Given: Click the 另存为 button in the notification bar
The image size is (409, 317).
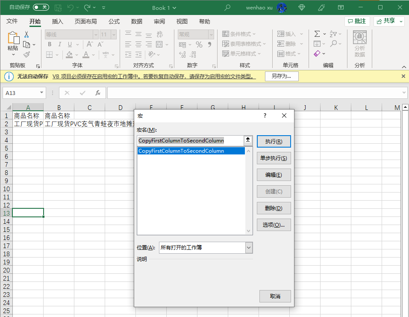Looking at the screenshot, I should pyautogui.click(x=282, y=76).
